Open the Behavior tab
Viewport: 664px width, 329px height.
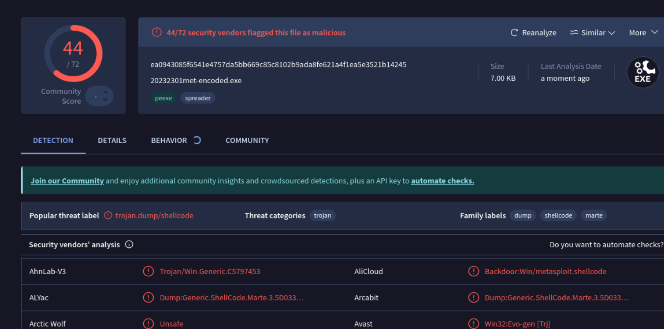click(169, 140)
